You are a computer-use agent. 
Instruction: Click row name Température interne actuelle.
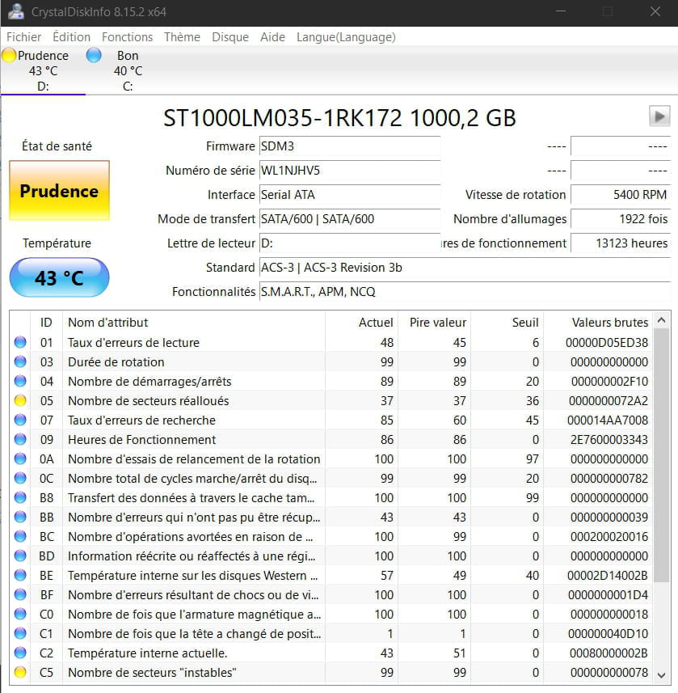(x=148, y=653)
